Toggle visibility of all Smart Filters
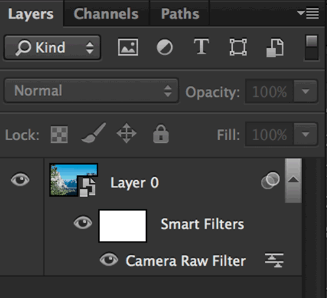The image size is (327, 298). pyautogui.click(x=83, y=223)
